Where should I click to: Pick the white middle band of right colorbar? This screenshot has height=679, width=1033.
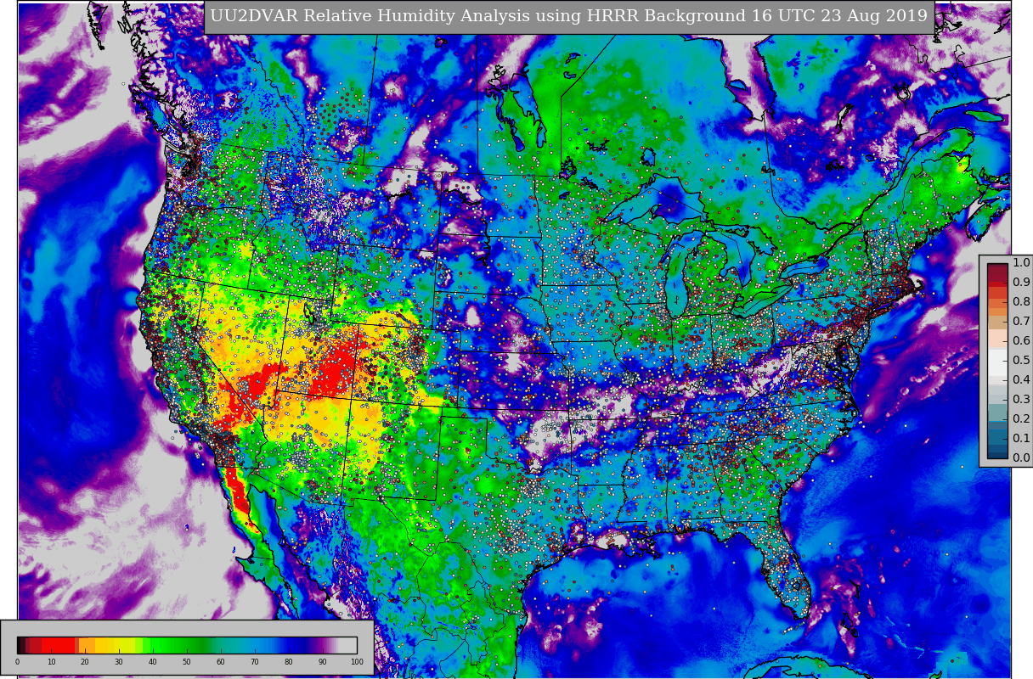[x=997, y=362]
